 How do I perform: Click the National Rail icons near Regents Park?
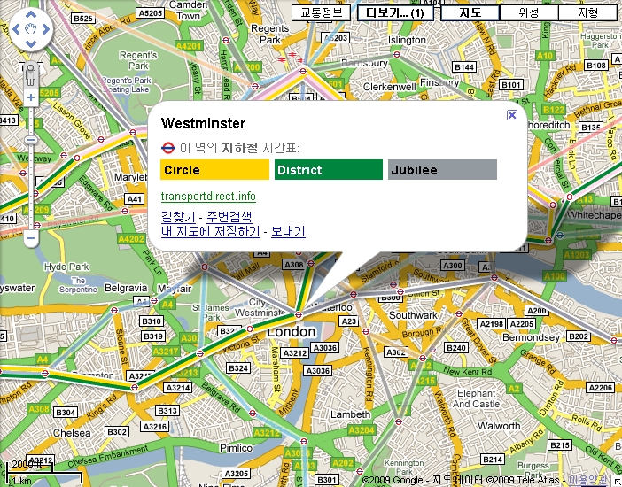pyautogui.click(x=290, y=58)
